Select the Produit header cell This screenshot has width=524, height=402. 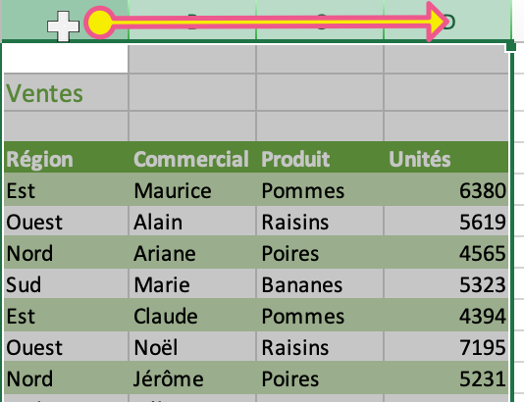coord(320,158)
